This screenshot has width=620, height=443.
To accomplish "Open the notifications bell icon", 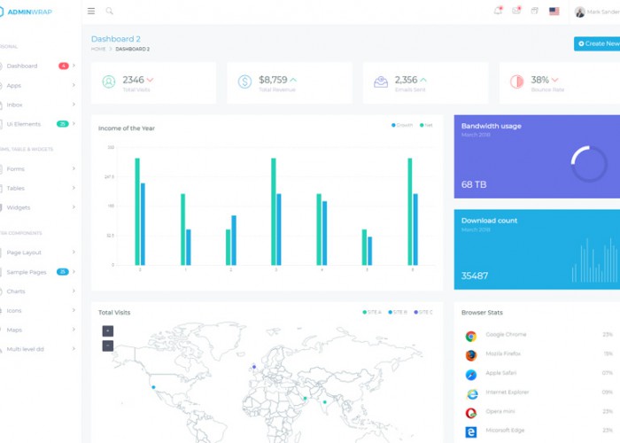I will click(x=498, y=11).
